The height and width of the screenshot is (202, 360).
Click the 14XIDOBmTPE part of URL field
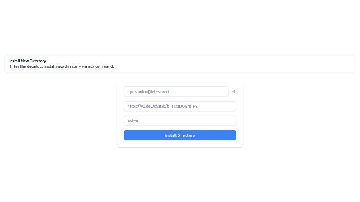pyautogui.click(x=184, y=106)
